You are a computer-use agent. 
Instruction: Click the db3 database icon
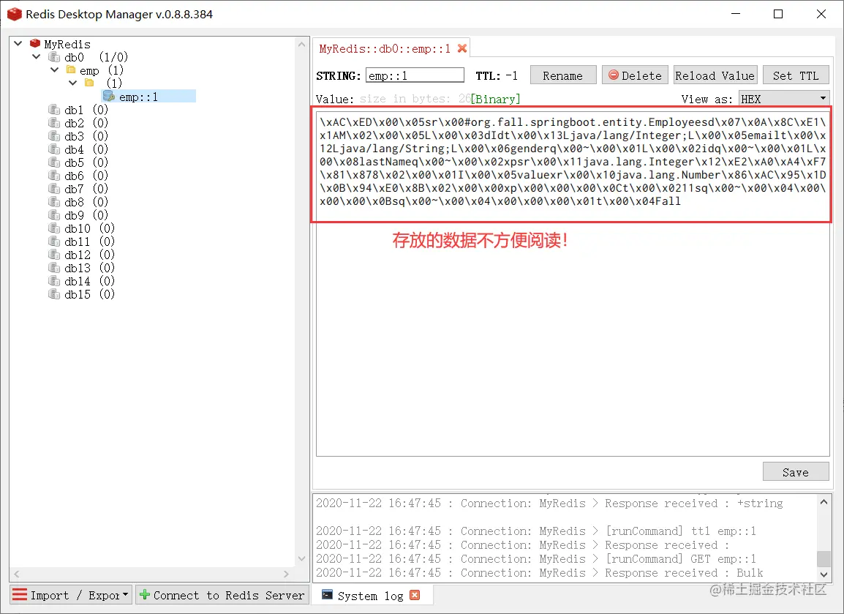(54, 135)
